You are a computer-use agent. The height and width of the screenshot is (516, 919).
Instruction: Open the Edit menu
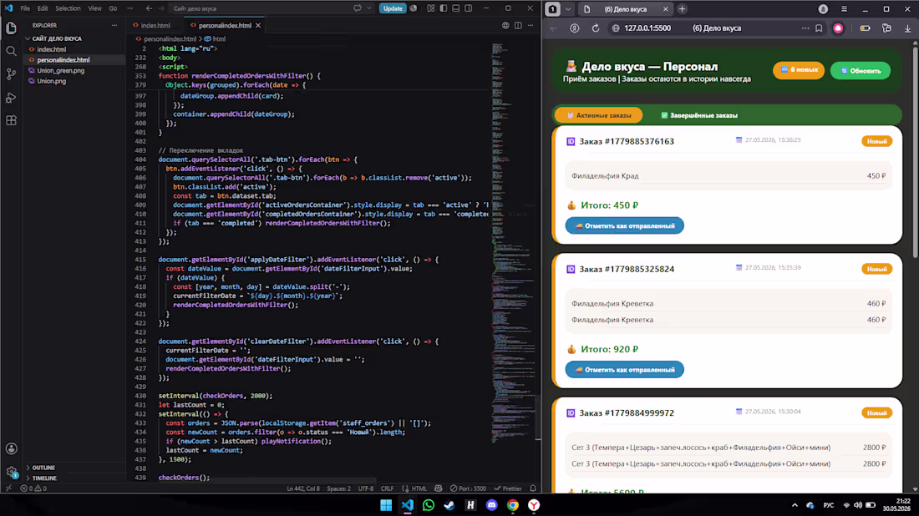coord(43,8)
